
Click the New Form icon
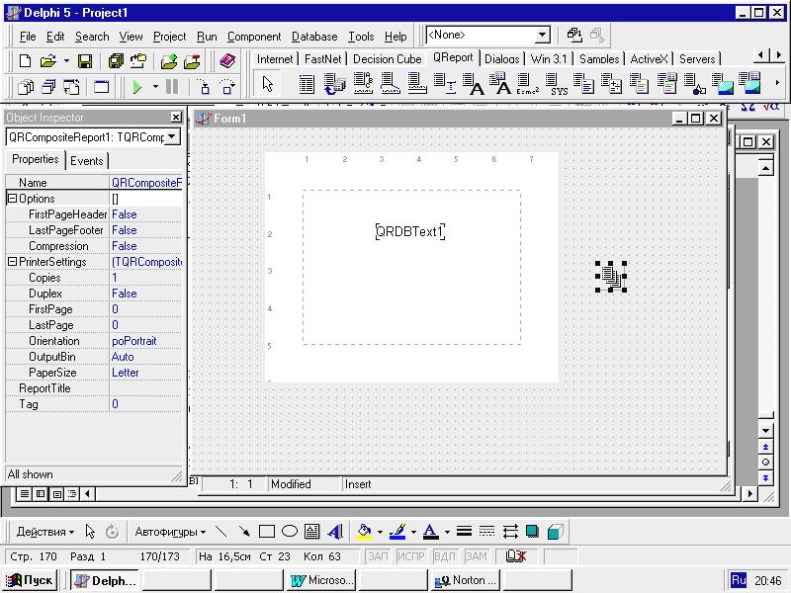point(102,87)
